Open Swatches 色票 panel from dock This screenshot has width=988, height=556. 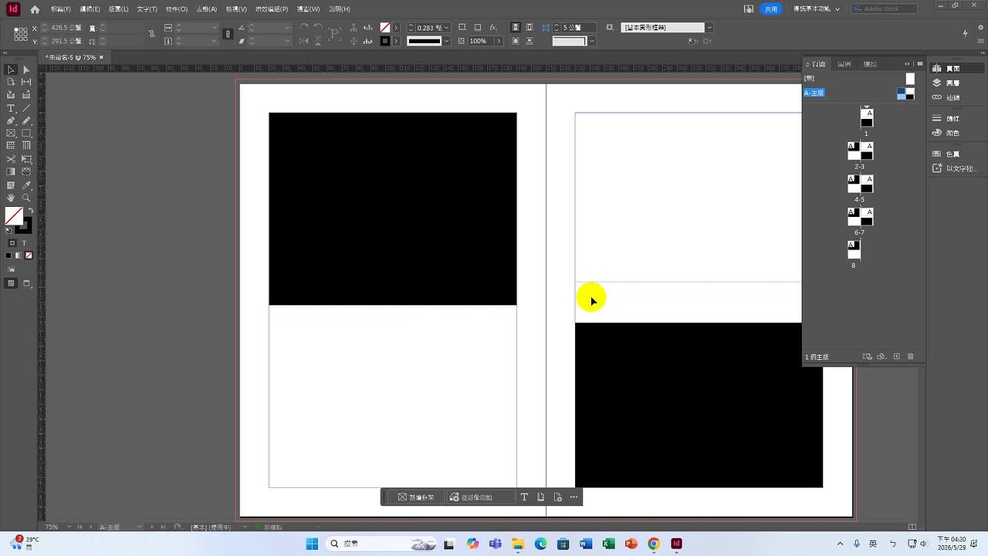946,154
